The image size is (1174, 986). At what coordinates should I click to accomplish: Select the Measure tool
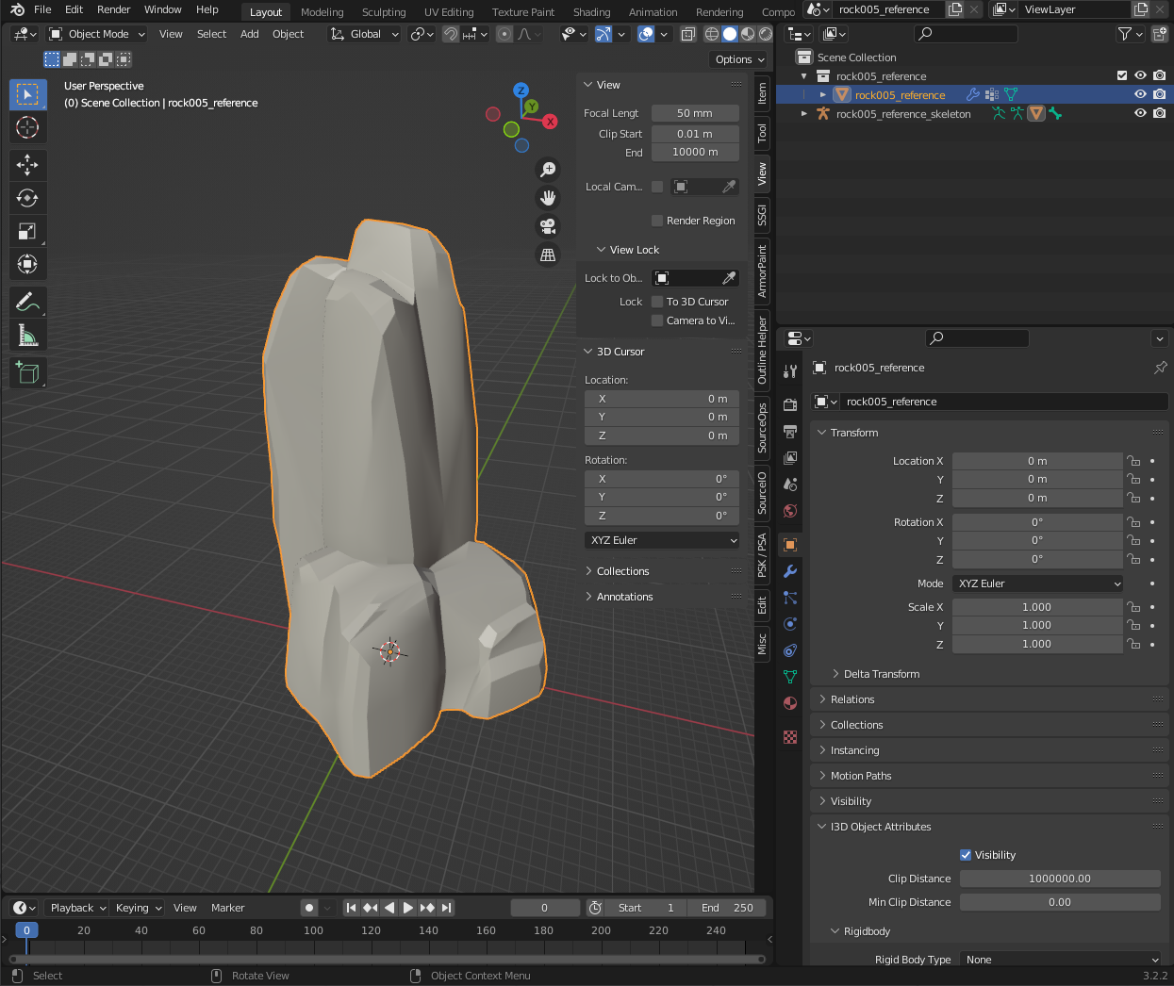pos(27,336)
